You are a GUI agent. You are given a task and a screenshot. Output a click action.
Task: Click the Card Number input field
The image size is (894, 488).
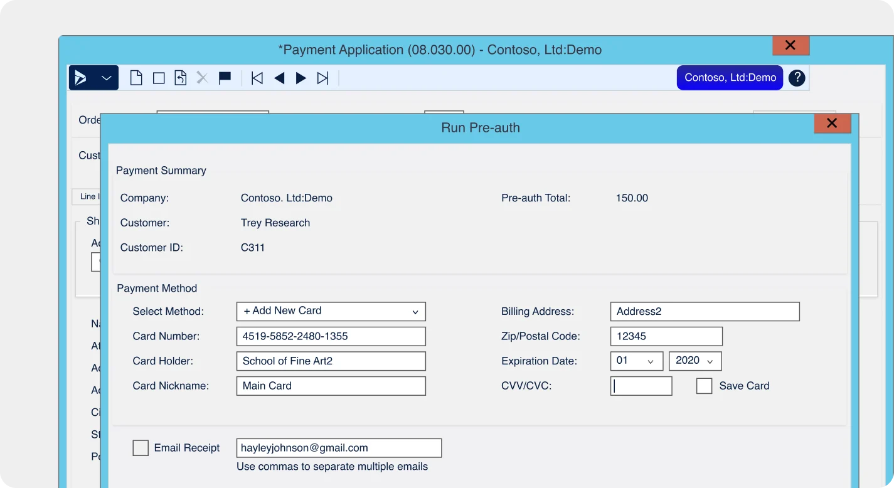[x=331, y=336]
